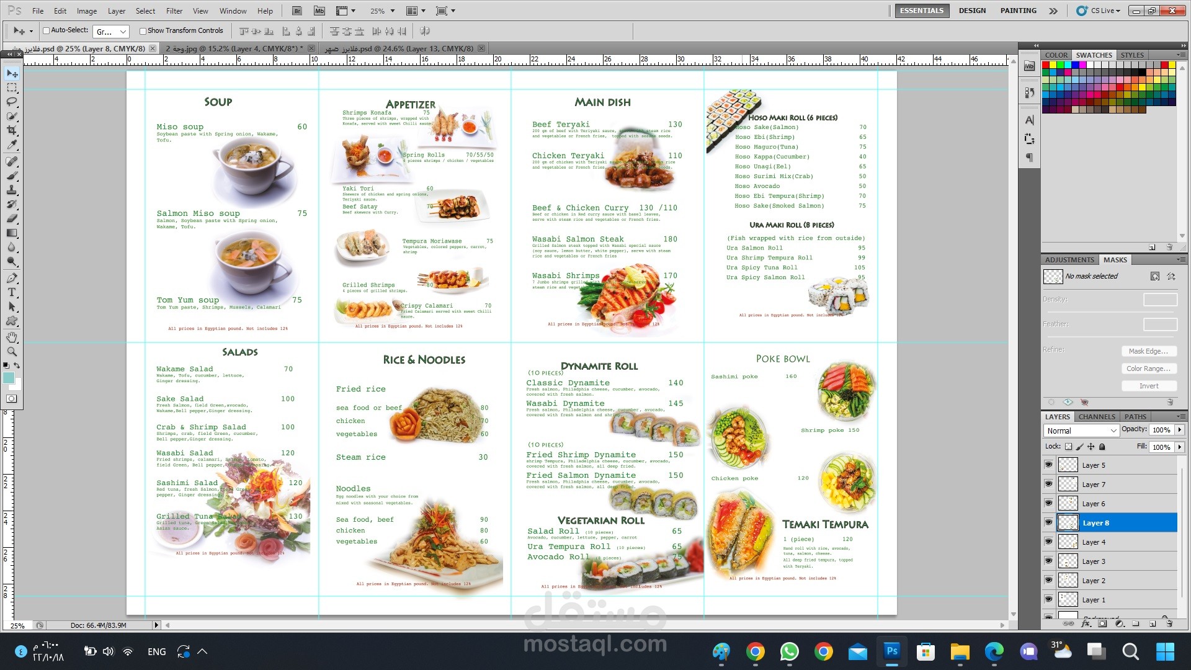The image size is (1191, 670).
Task: Expand more workspaces chevron
Action: click(1053, 11)
